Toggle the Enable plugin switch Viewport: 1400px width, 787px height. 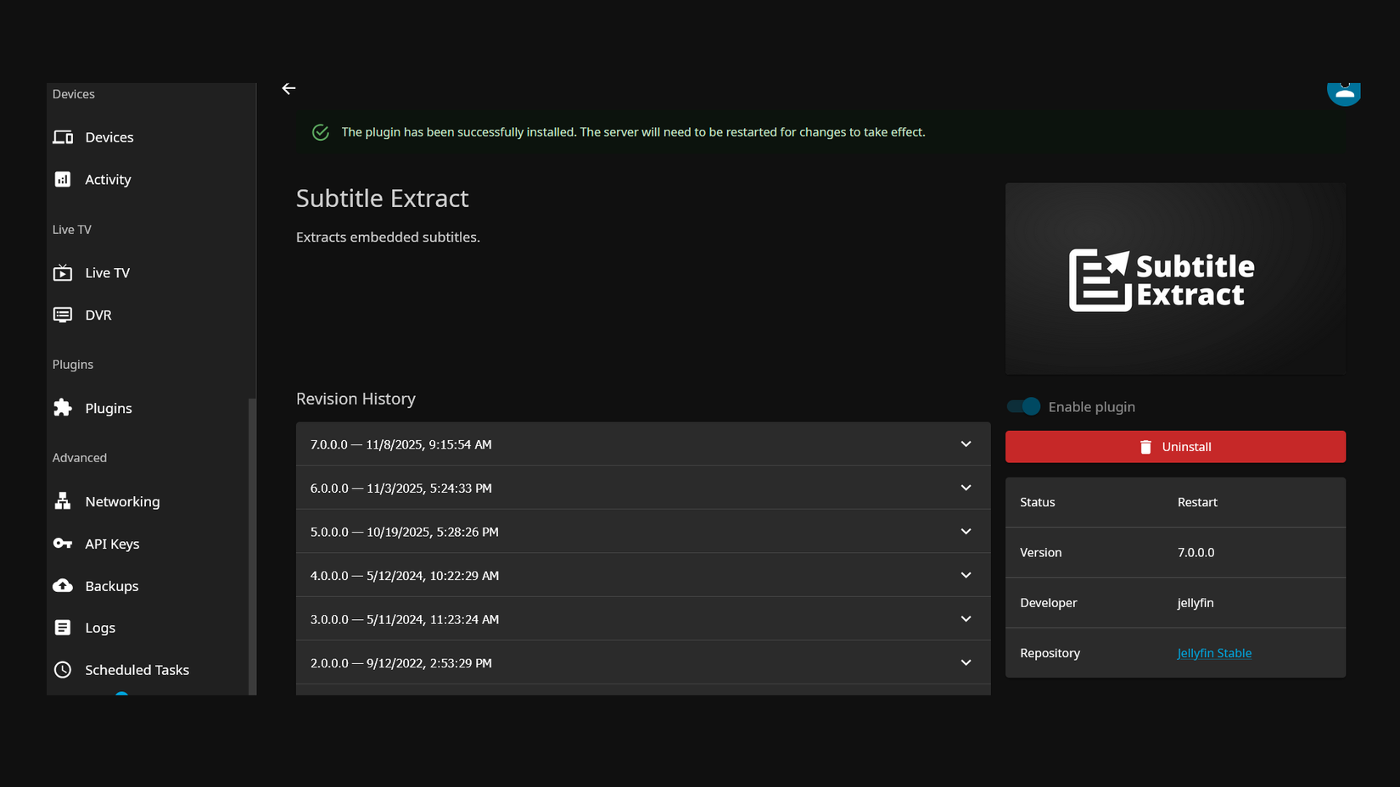tap(1023, 407)
